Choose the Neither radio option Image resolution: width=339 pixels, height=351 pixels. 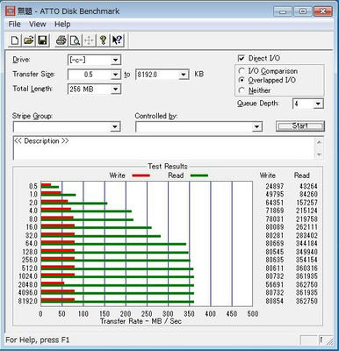[242, 90]
